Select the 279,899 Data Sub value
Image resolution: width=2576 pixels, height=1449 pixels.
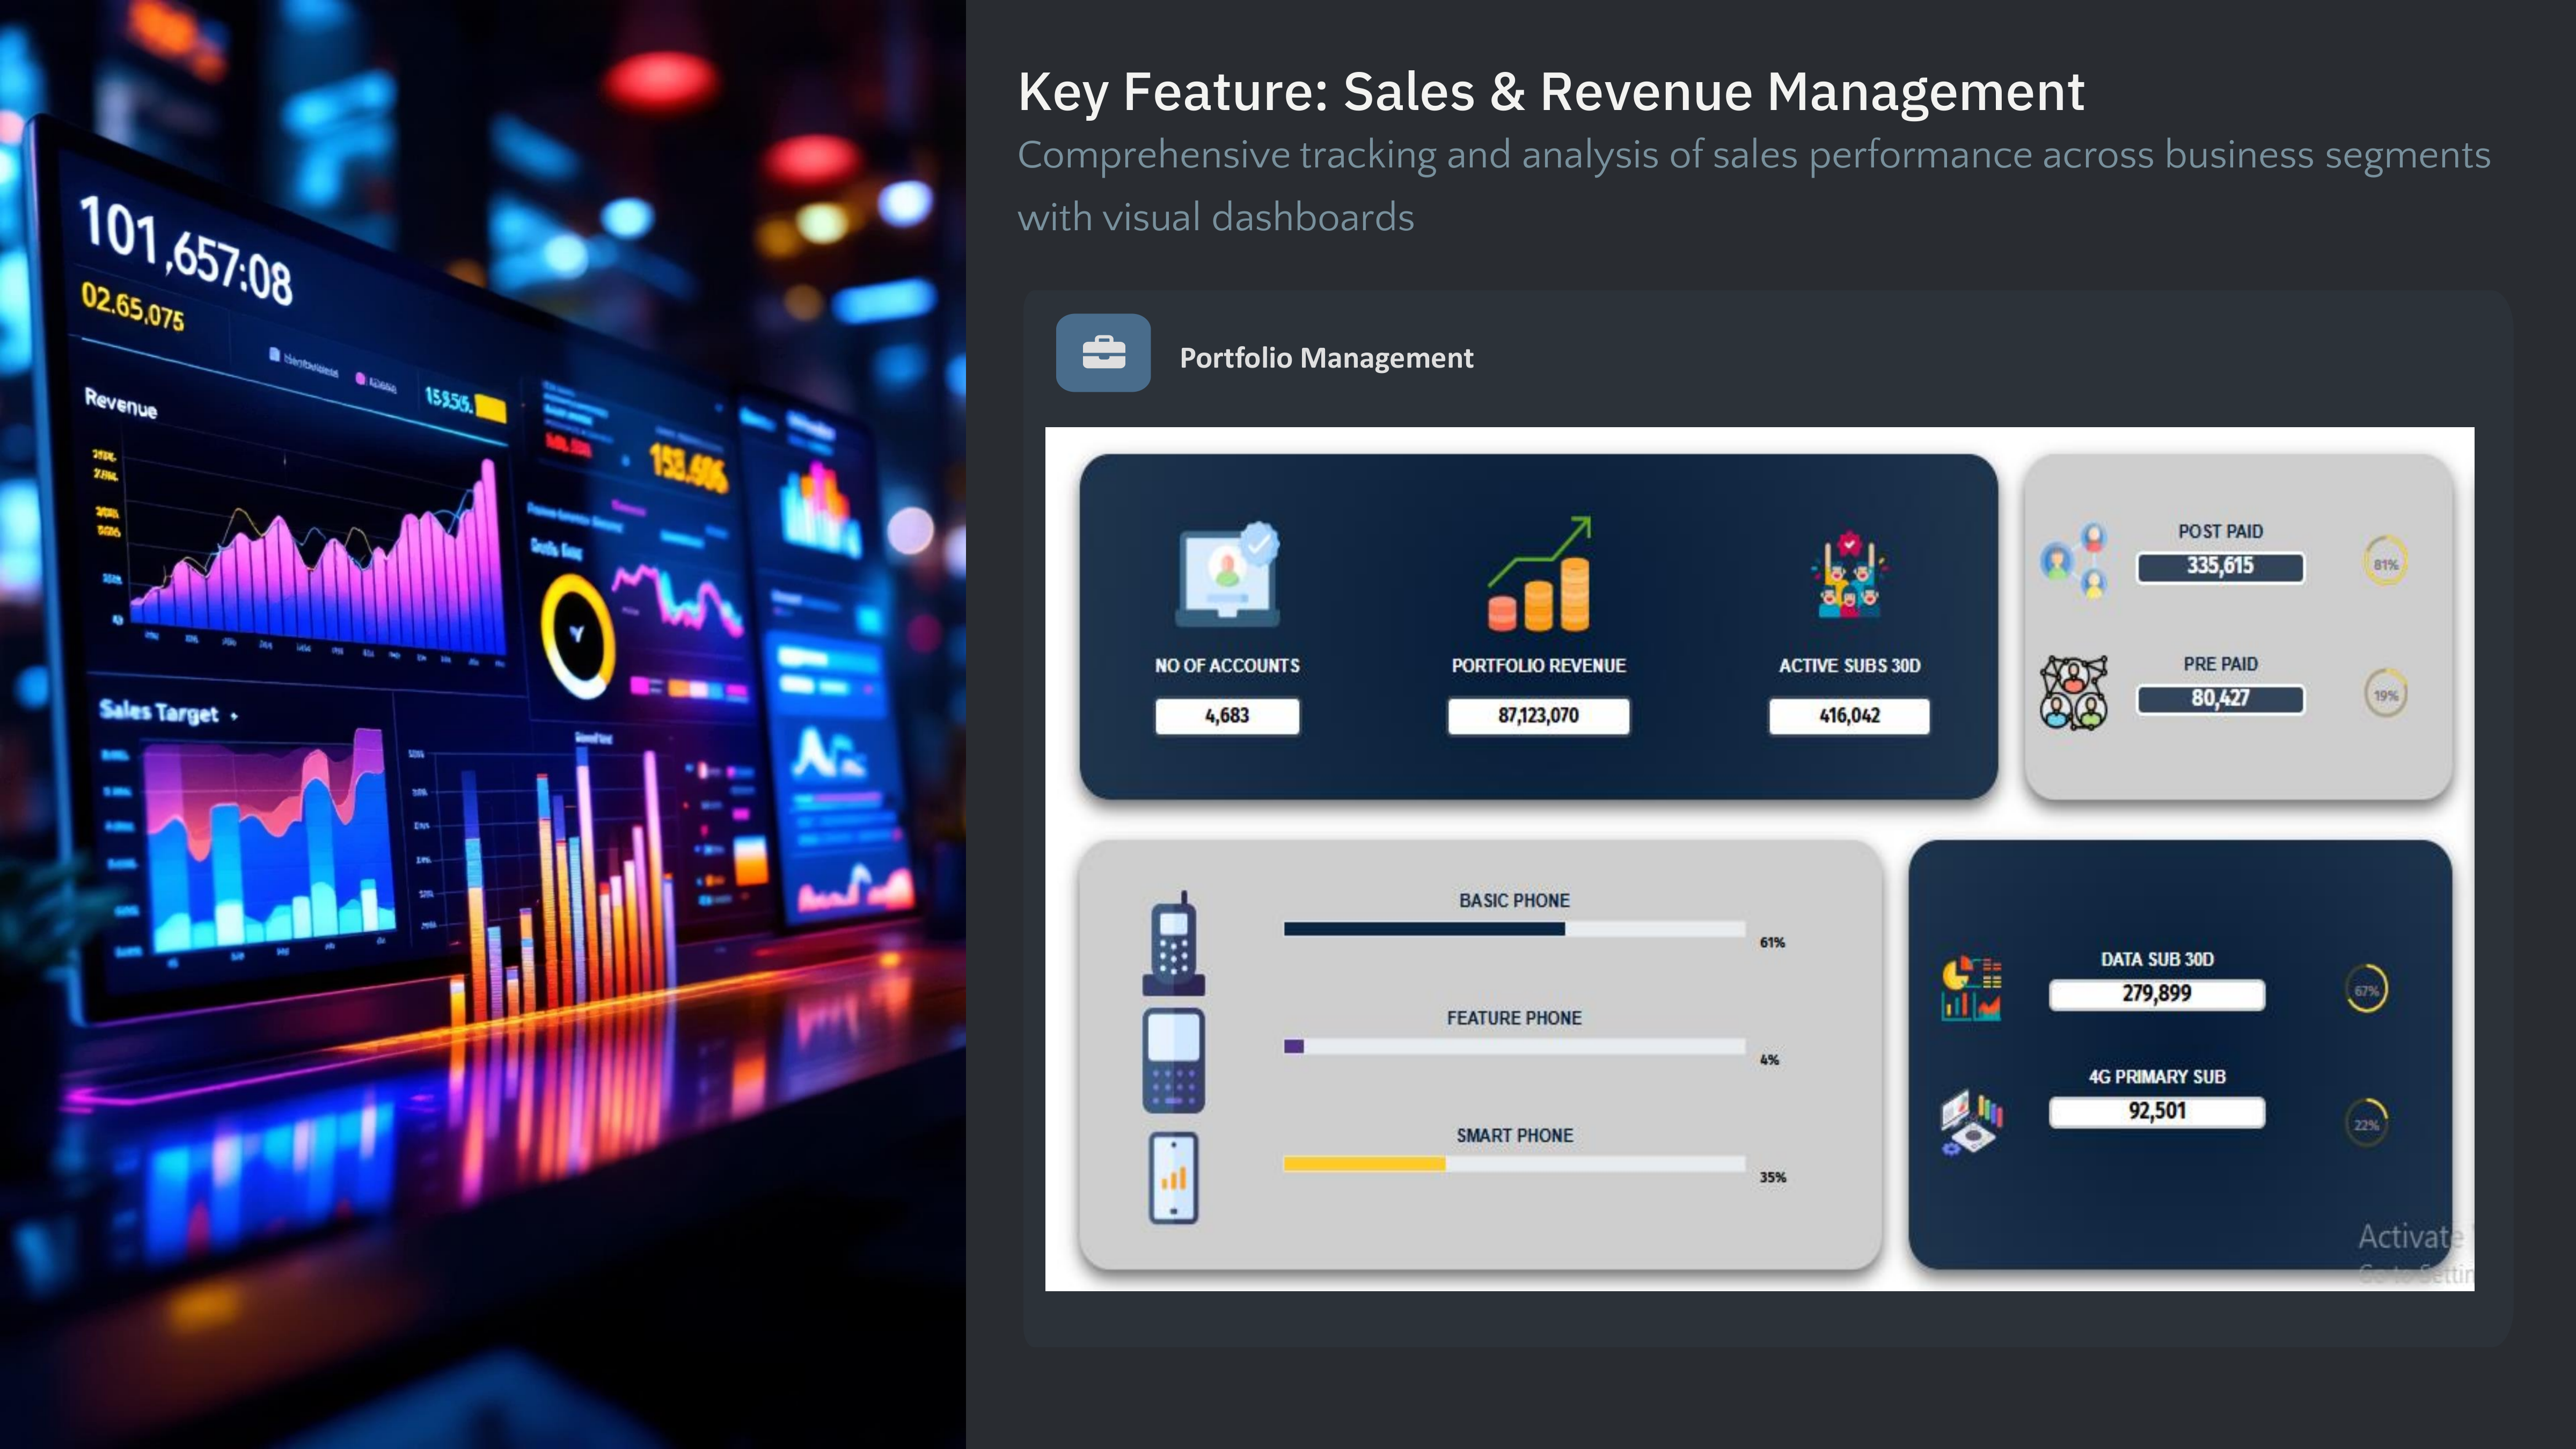(2156, 994)
